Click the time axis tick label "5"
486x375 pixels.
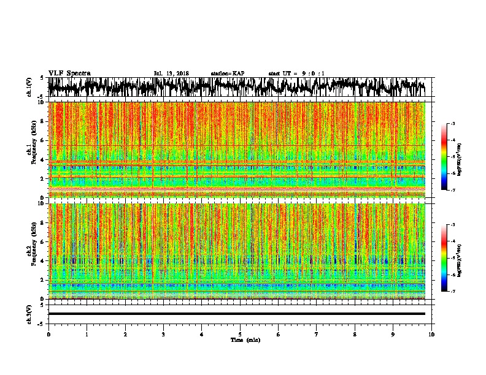tap(240, 335)
